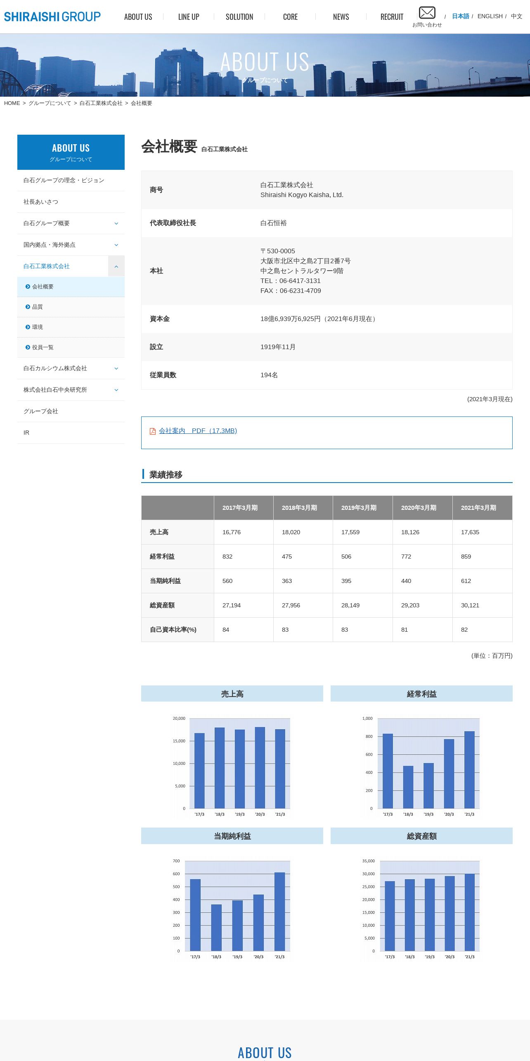Viewport: 530px width, 1061px height.
Task: Open 白石工業株式会社 breadcrumb link
Action: pyautogui.click(x=101, y=103)
